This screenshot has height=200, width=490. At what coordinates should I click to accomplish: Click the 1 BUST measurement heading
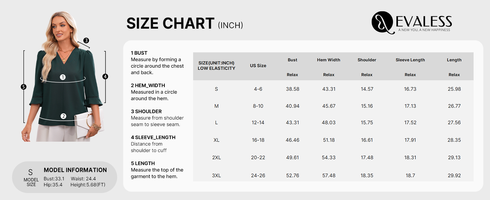[139, 53]
